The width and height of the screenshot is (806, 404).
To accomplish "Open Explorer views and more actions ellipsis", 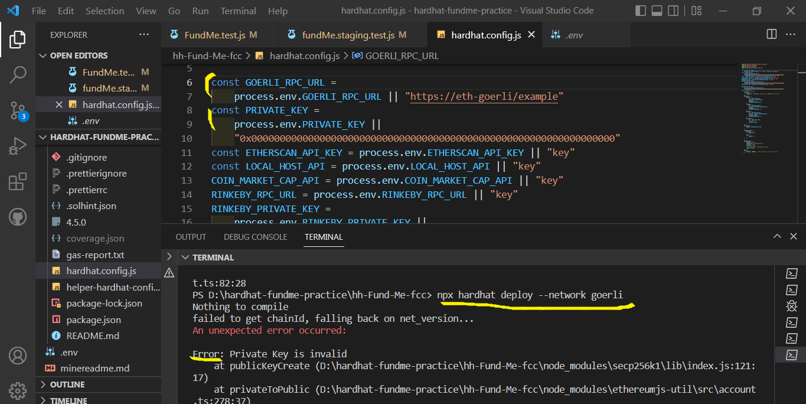I will click(144, 35).
